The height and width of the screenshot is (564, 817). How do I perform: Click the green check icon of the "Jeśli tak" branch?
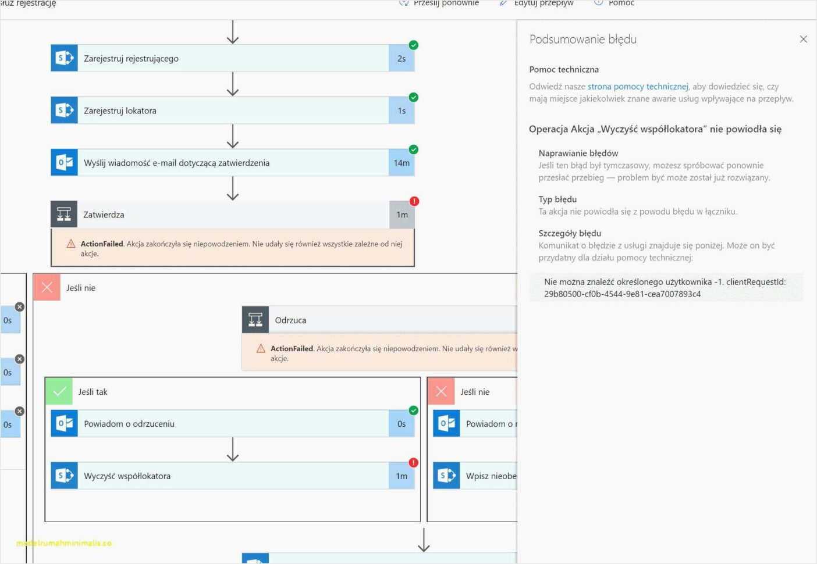point(59,391)
